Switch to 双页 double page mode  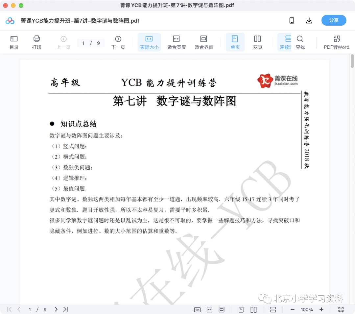point(257,42)
